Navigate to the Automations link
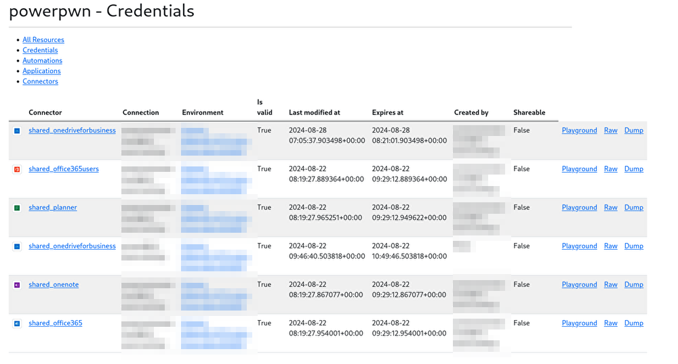The height and width of the screenshot is (364, 678). (42, 60)
